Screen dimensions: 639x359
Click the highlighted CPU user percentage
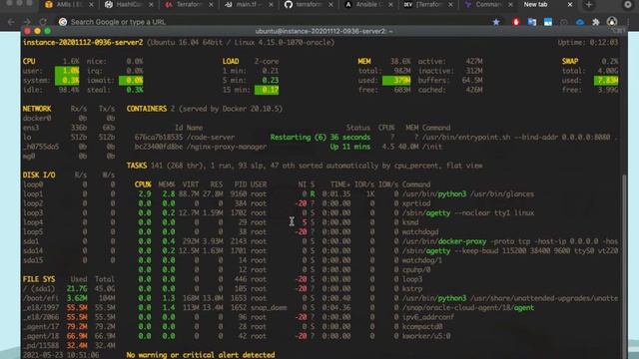pyautogui.click(x=67, y=71)
